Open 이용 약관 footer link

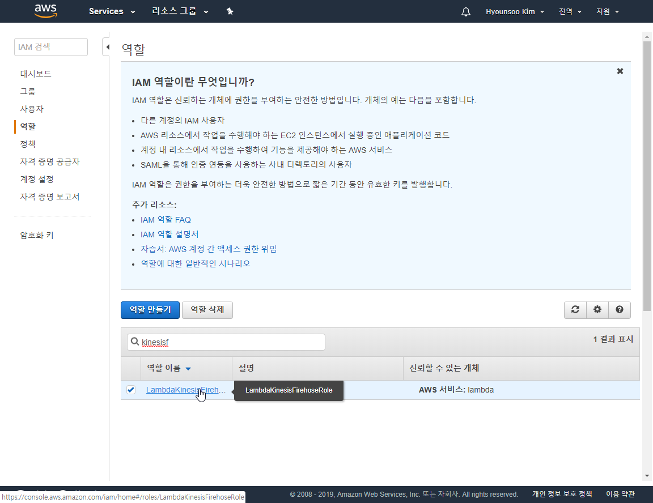coord(621,494)
